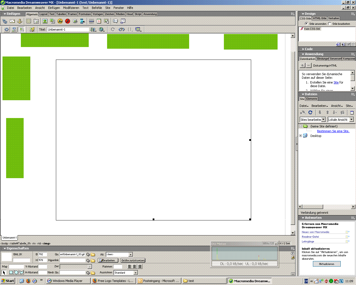Insert a navigation bar
This screenshot has width=356, height=285.
point(83,21)
